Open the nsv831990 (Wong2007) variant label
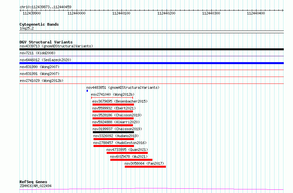 tap(38, 67)
